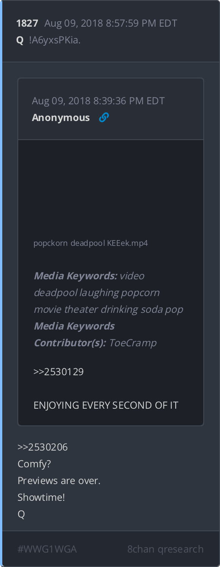Click the contributor name ToeCramp
Screen dimensions: 220x567
[133, 343]
